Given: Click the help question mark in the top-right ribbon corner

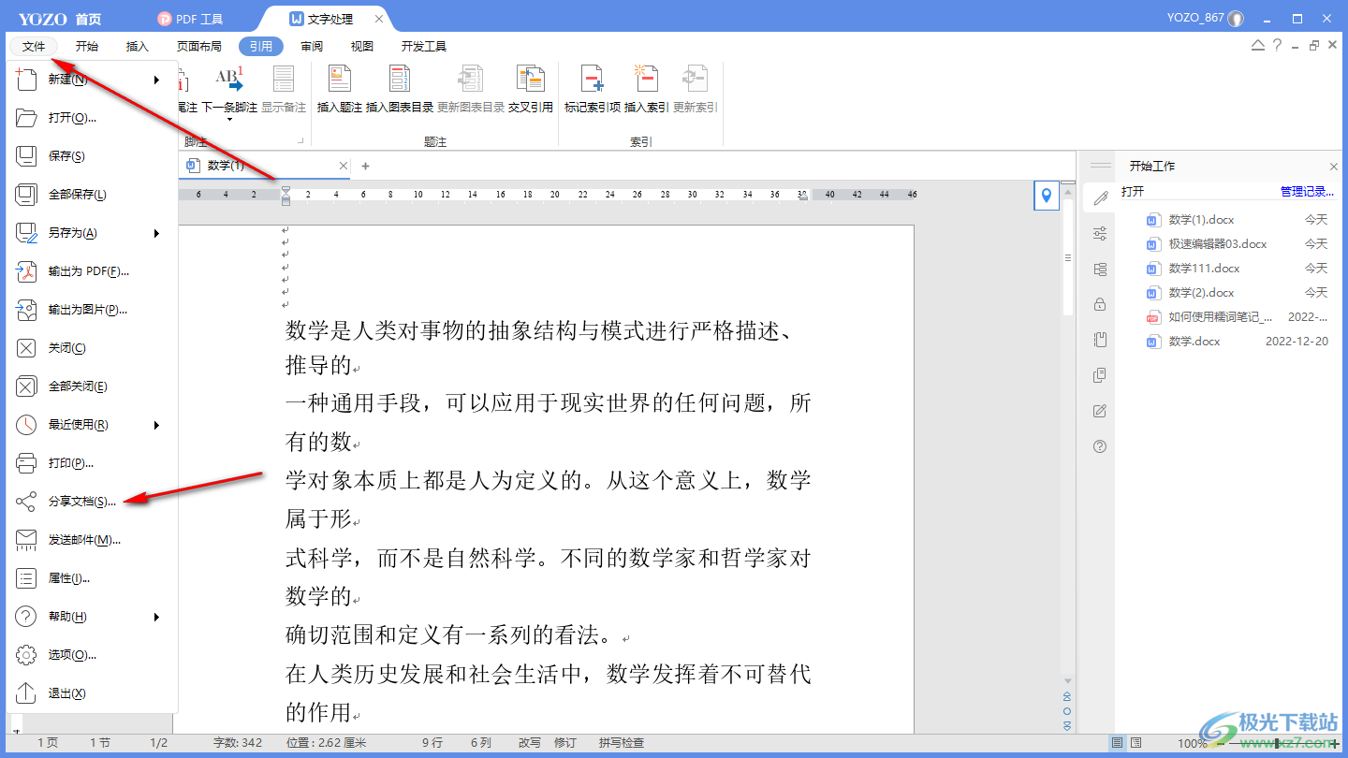Looking at the screenshot, I should (x=1277, y=46).
